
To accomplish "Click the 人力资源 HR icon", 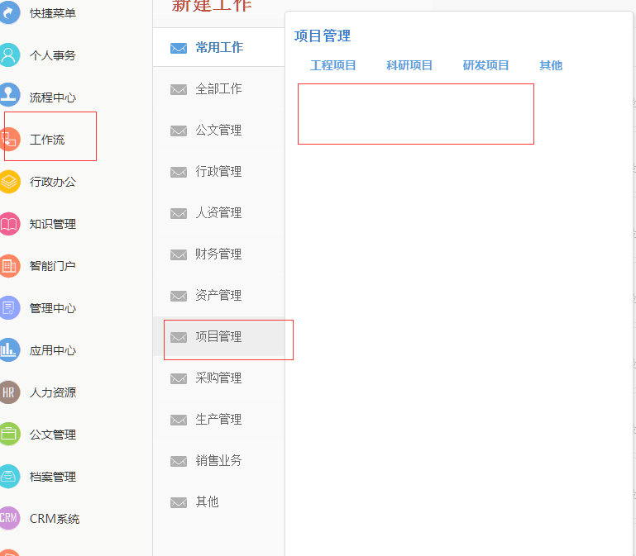I will tap(9, 392).
